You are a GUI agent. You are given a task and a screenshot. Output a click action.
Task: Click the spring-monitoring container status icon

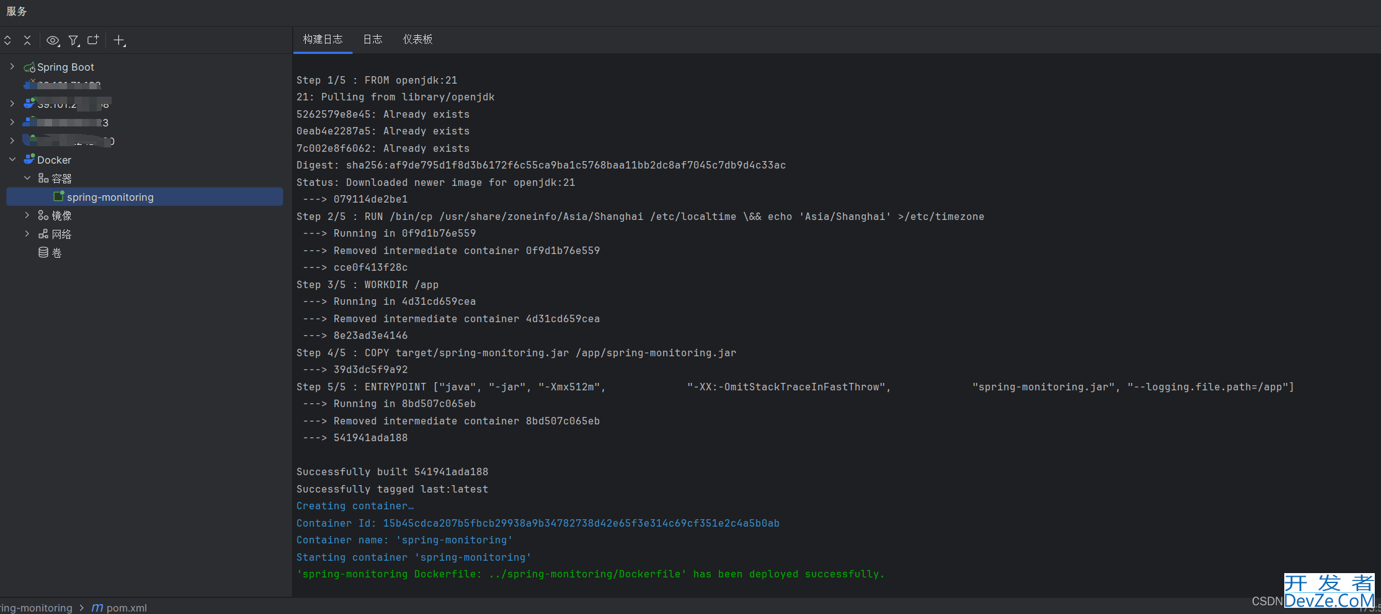[59, 196]
